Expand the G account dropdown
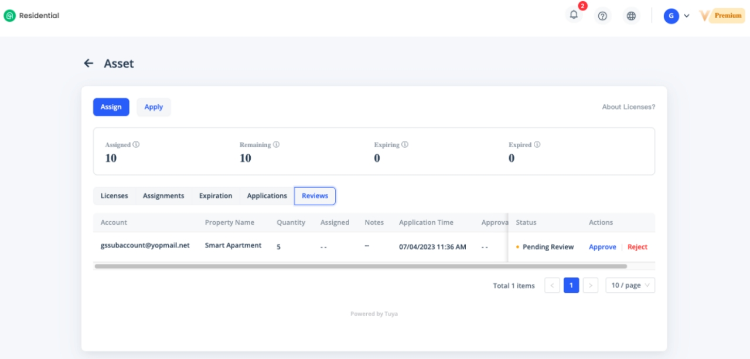This screenshot has width=750, height=359. point(677,16)
